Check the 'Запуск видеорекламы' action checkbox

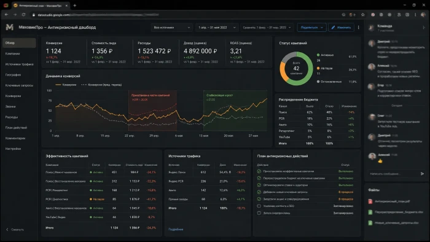pos(259,213)
